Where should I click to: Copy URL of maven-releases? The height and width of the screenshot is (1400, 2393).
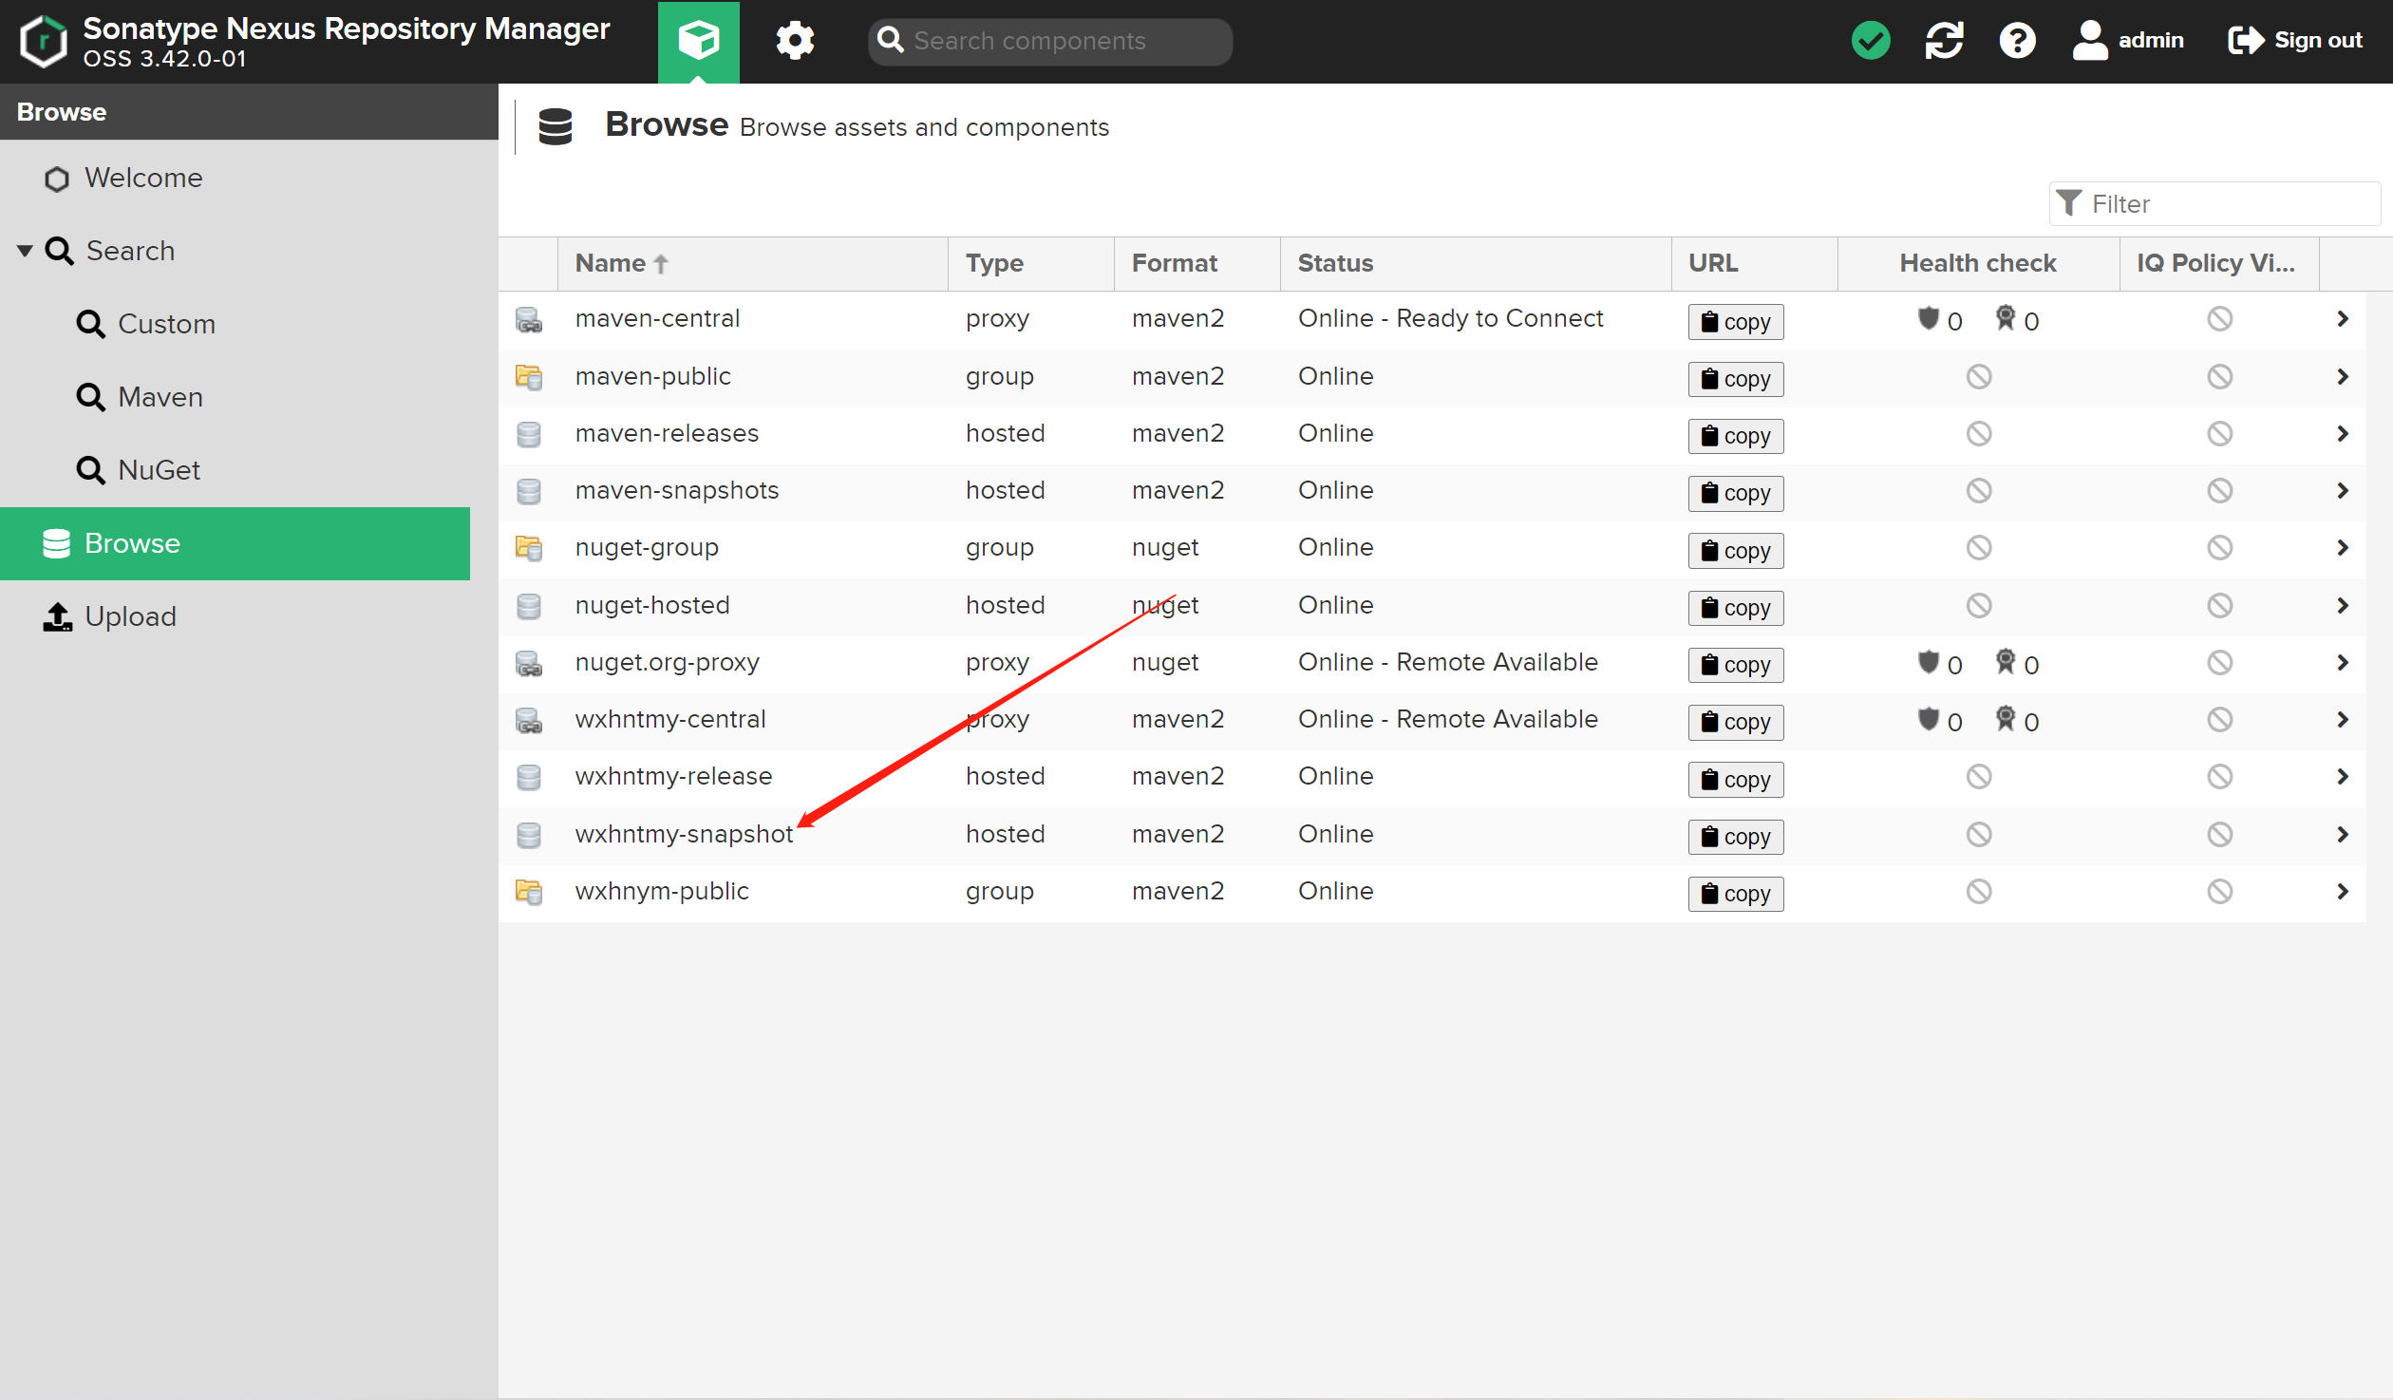pos(1735,436)
